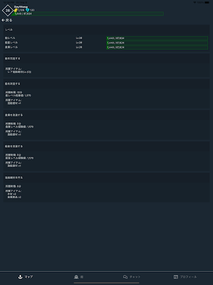213x285 pixels.
Task: Tap the 倉庫レベル経験値 1,570 line
Action: pyautogui.click(x=19, y=127)
